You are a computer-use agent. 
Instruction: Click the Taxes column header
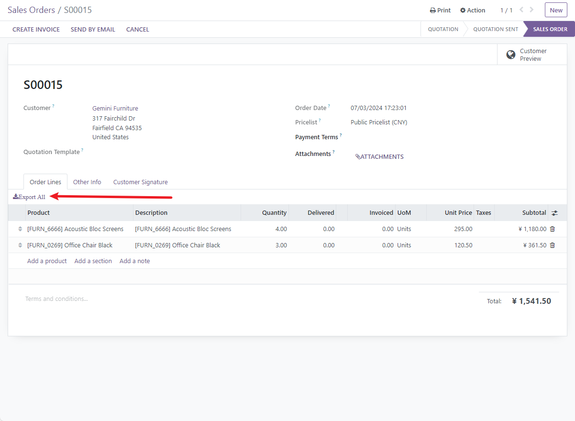point(484,213)
